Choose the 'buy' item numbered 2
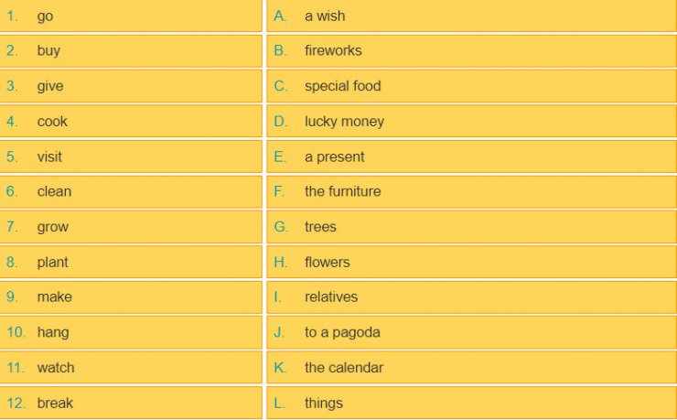The width and height of the screenshot is (677, 420). coord(131,51)
